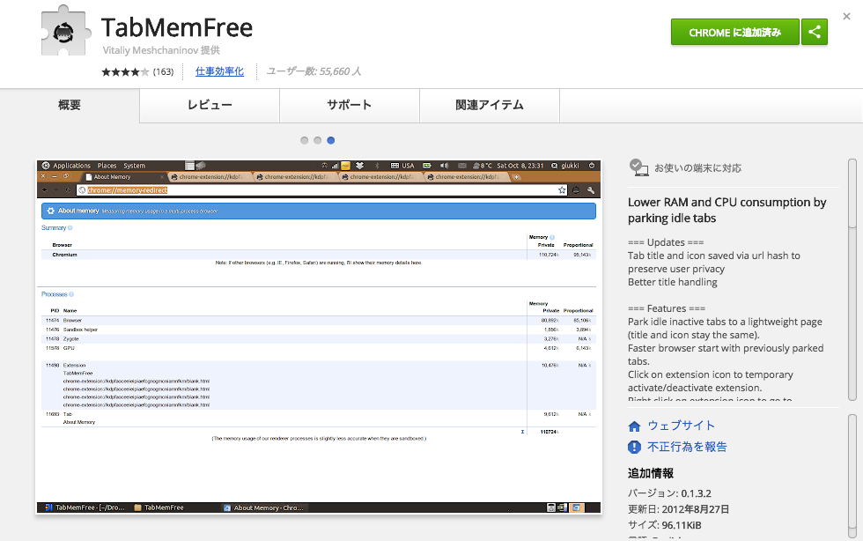863x541 pixels.
Task: Open the サポート tab
Action: (350, 105)
